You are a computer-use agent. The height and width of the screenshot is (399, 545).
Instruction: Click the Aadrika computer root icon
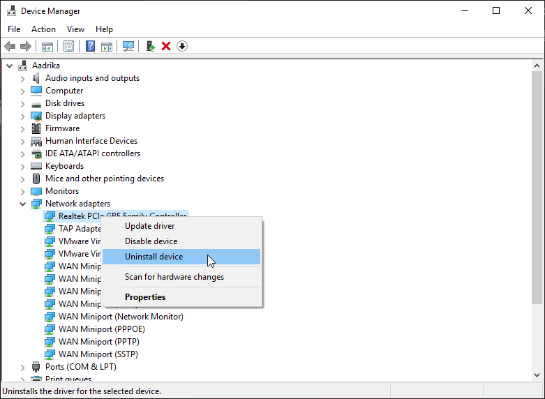(23, 66)
